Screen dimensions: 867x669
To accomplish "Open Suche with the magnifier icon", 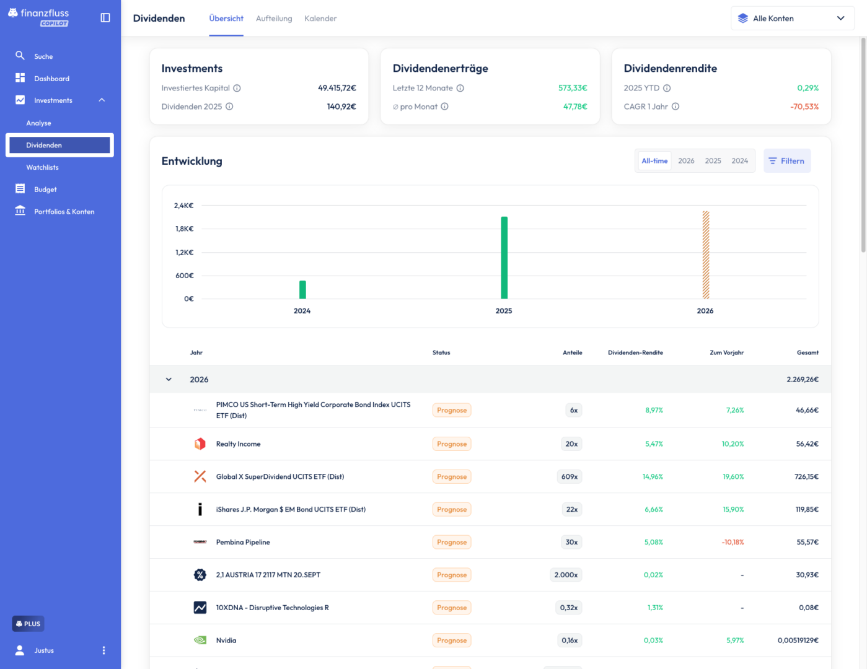I will click(x=20, y=56).
